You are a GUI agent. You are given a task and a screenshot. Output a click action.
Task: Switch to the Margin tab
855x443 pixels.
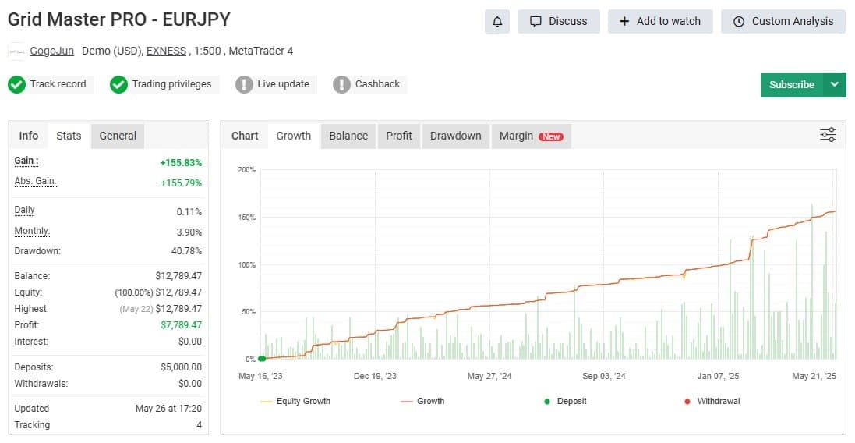530,136
